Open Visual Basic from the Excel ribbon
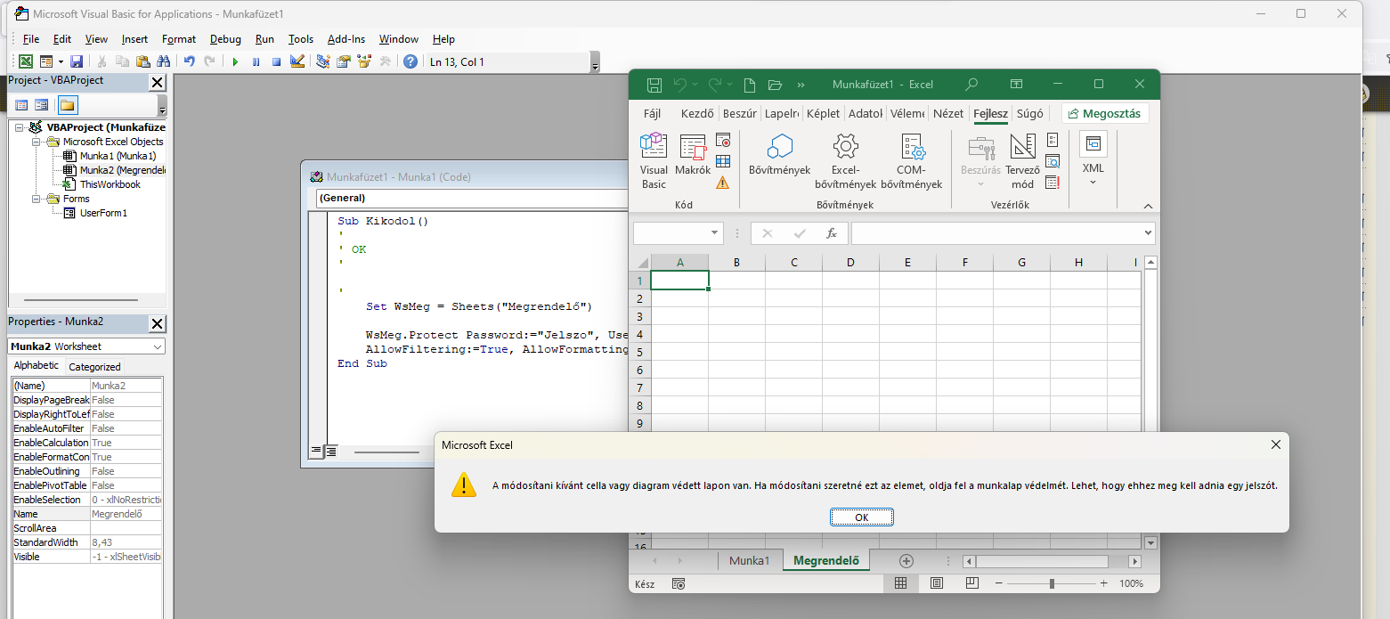This screenshot has height=619, width=1390. (654, 161)
